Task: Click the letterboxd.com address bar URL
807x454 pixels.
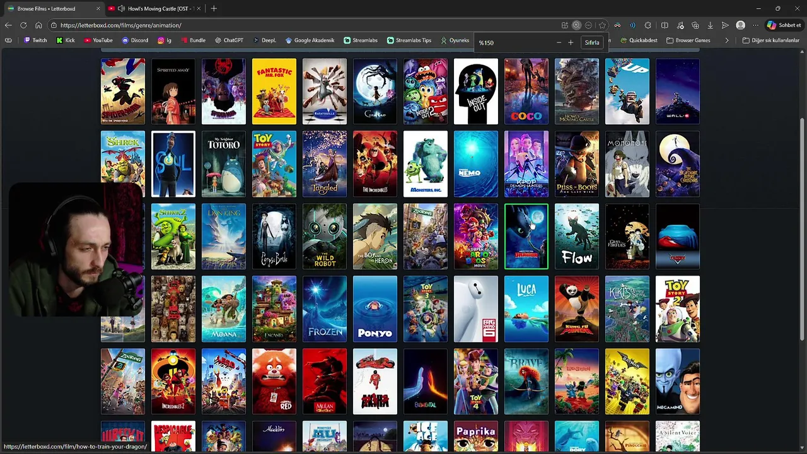Action: [x=120, y=25]
